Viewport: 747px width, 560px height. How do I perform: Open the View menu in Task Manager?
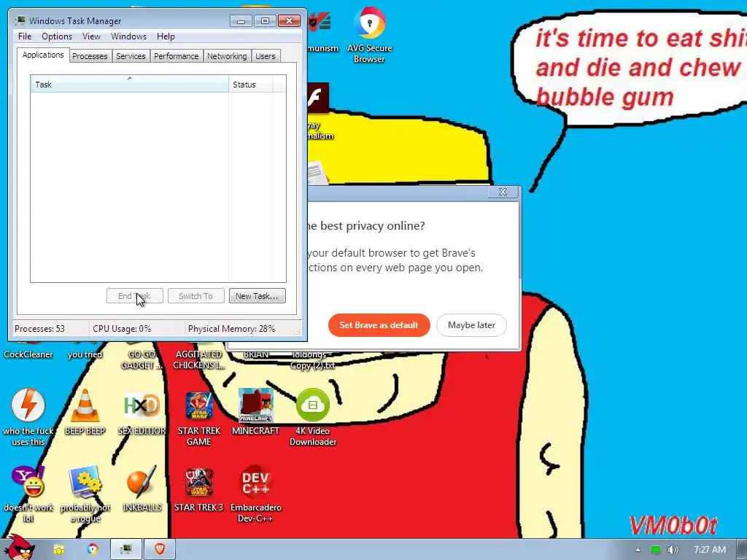tap(91, 36)
